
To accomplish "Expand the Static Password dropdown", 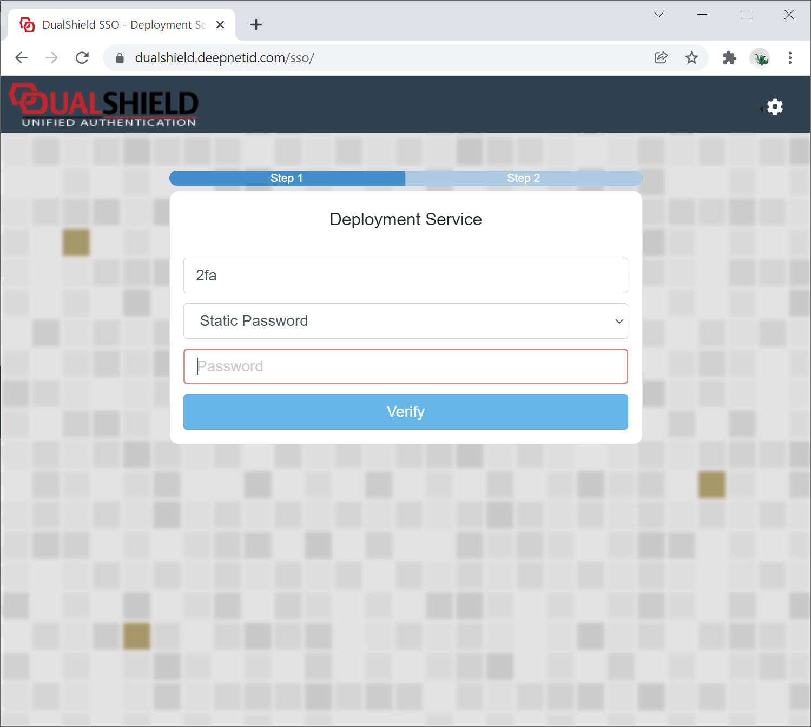I will [405, 321].
